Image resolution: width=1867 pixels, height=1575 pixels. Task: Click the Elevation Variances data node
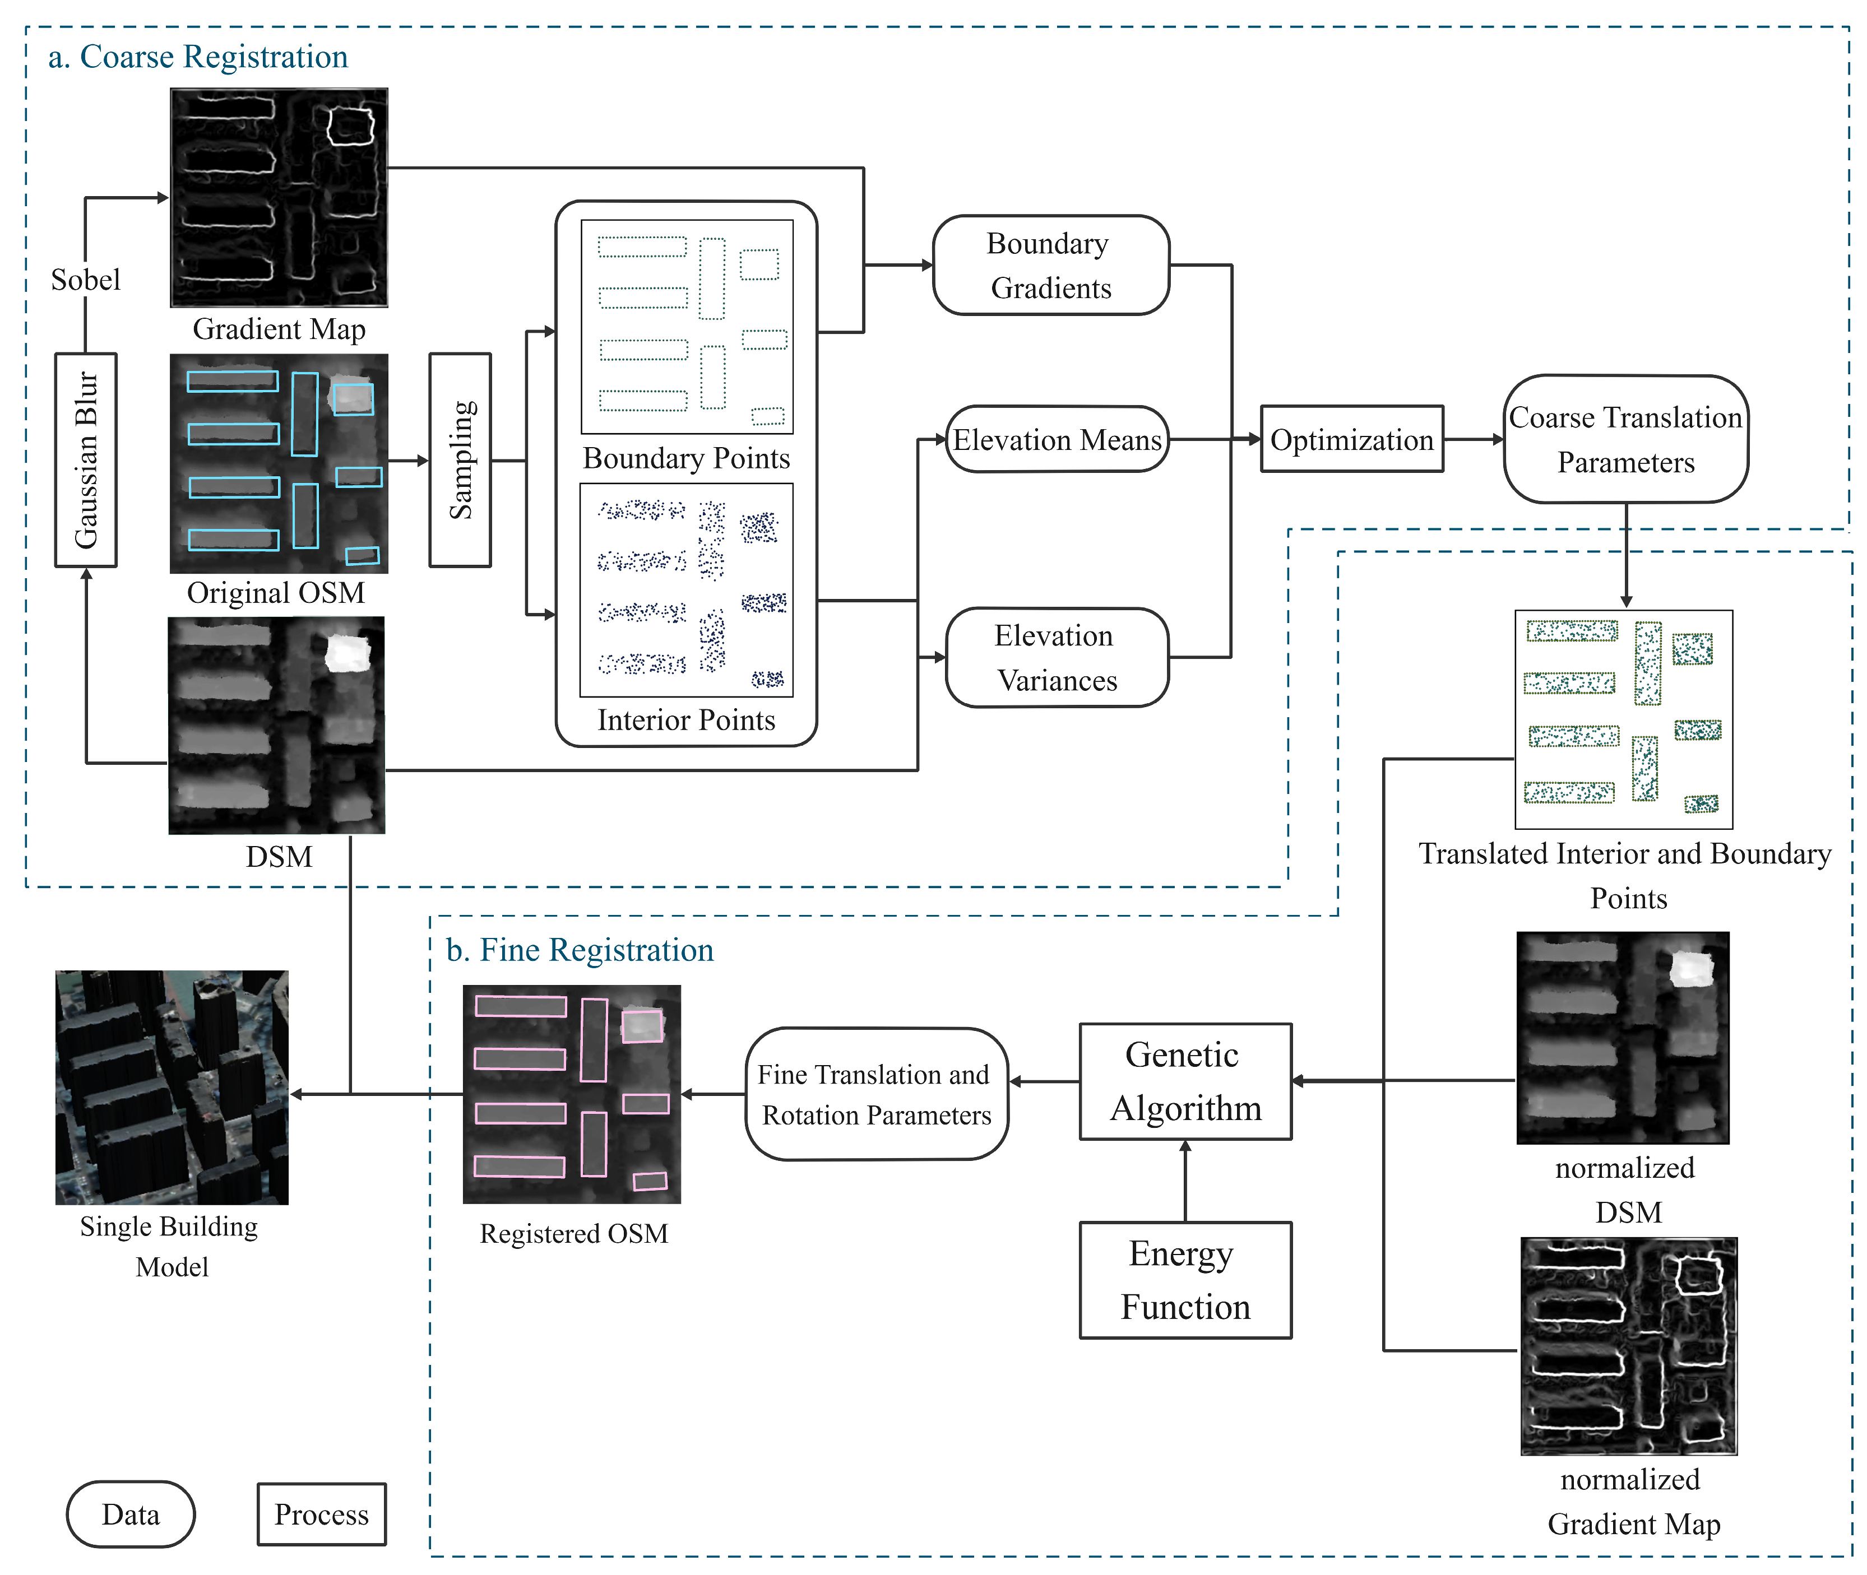[x=1057, y=657]
